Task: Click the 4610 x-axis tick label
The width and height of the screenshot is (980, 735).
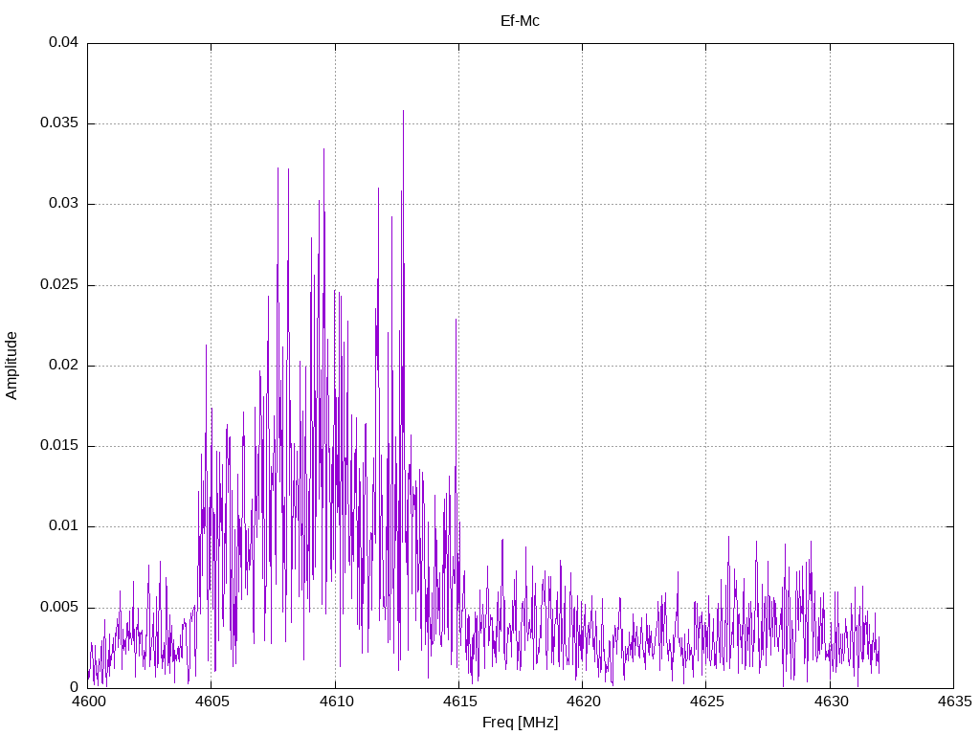Action: pyautogui.click(x=335, y=702)
